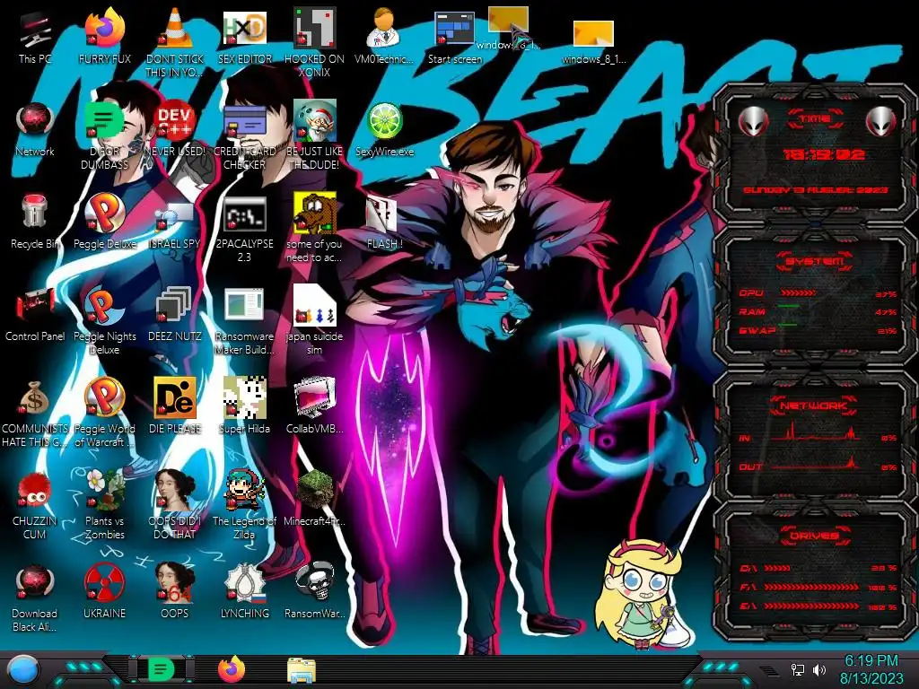Open the volume speaker tray icon
This screenshot has height=689, width=919.
tap(819, 669)
